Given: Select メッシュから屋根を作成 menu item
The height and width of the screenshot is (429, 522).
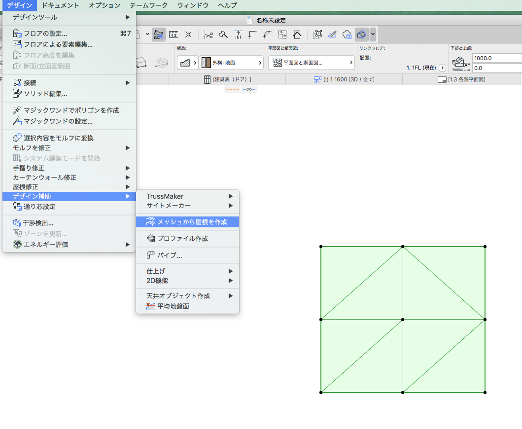Looking at the screenshot, I should (x=192, y=222).
